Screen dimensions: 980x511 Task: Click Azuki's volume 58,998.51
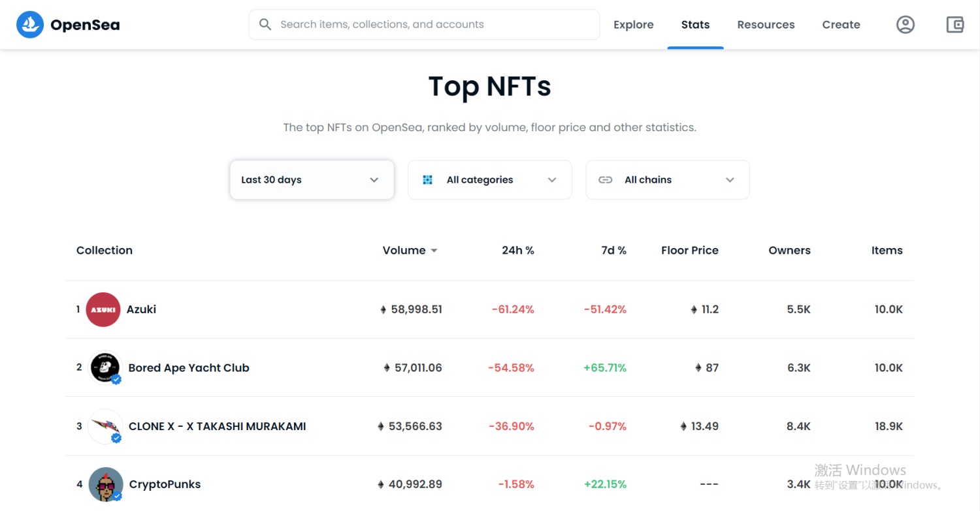[417, 309]
